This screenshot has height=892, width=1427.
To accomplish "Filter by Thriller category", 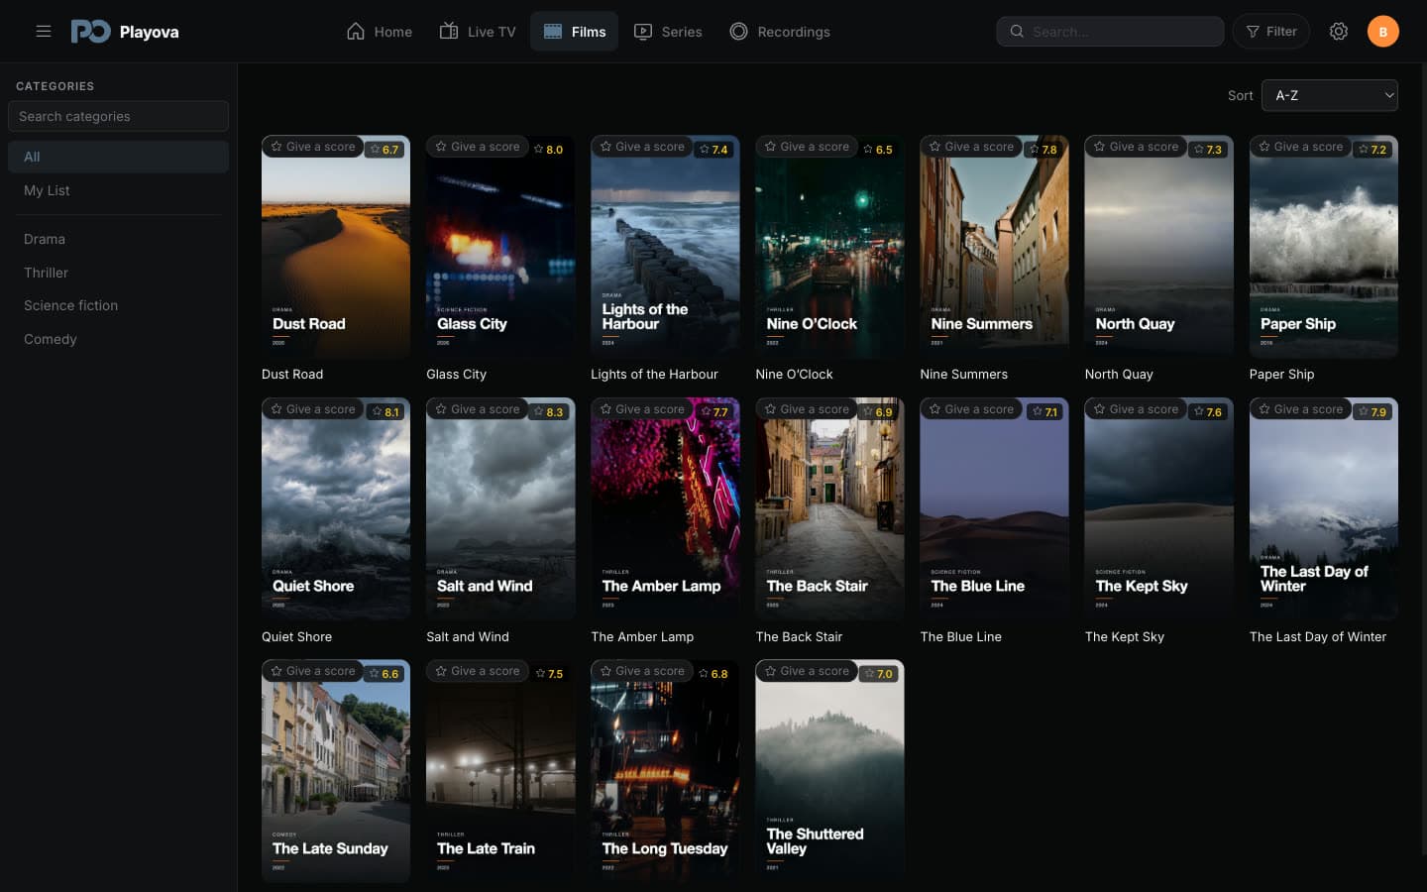I will click(x=118, y=273).
